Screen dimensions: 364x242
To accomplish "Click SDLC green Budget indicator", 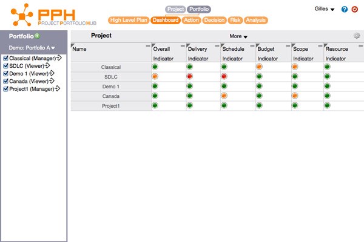I will [x=259, y=76].
